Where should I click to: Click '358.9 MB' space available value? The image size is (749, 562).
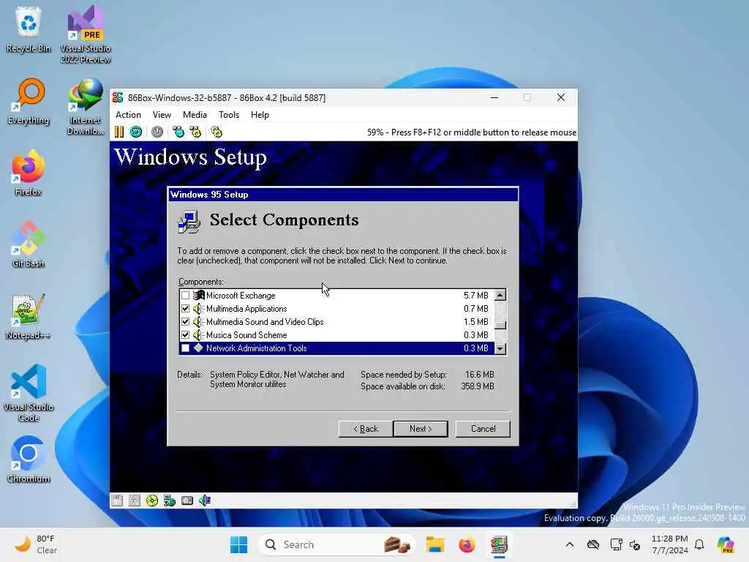coord(478,386)
